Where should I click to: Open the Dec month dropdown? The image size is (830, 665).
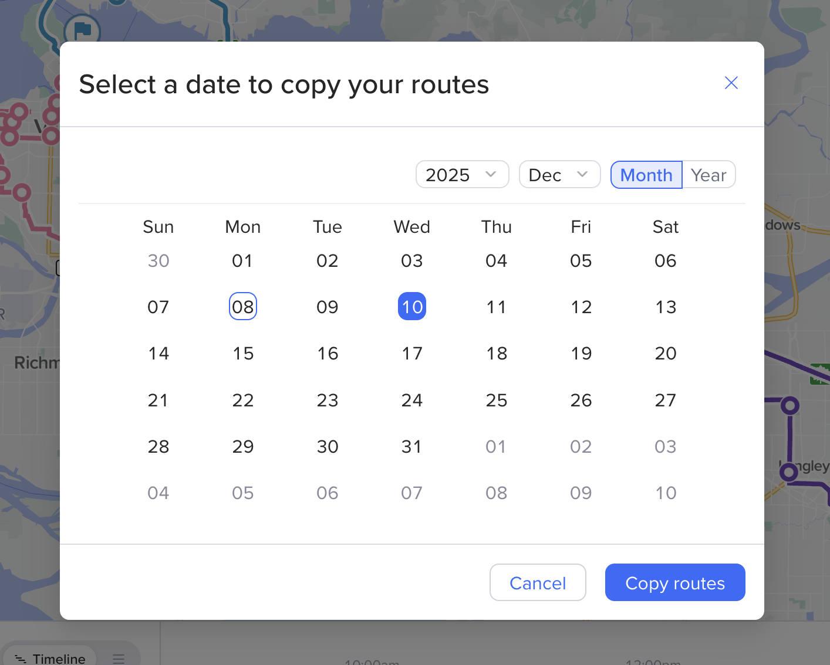[559, 175]
